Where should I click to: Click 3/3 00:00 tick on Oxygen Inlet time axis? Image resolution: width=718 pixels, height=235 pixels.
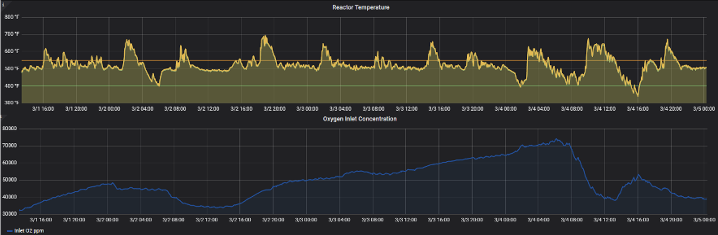306,220
